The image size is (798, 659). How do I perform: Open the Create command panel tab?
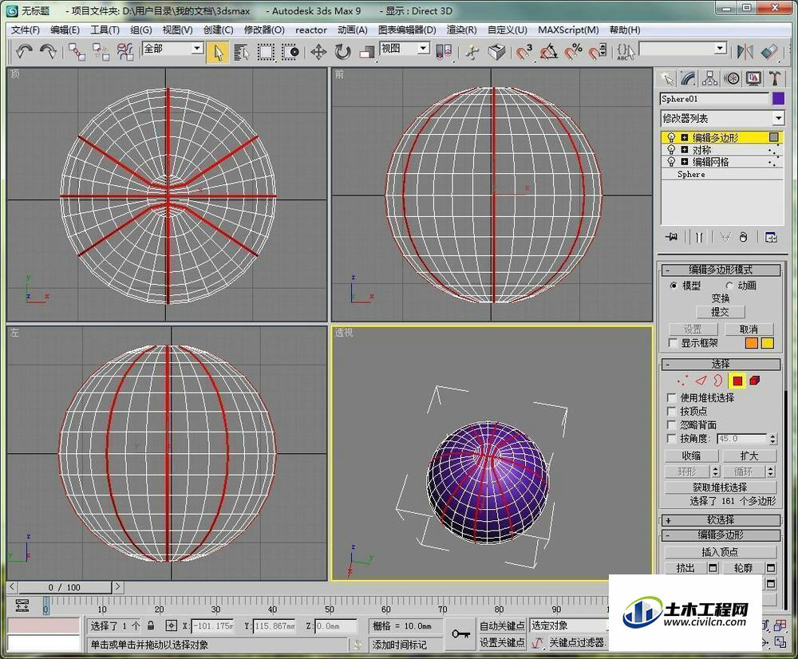pos(666,78)
